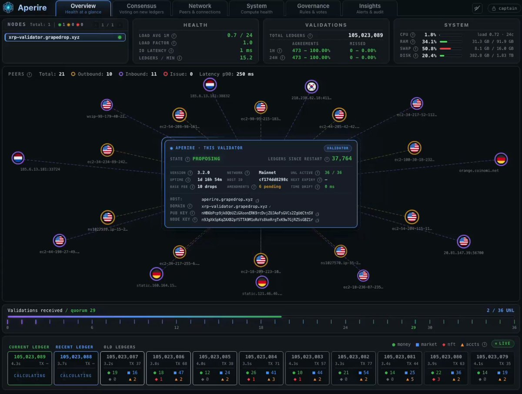Copy the NODE KEY value
522x394 pixels.
click(x=317, y=221)
